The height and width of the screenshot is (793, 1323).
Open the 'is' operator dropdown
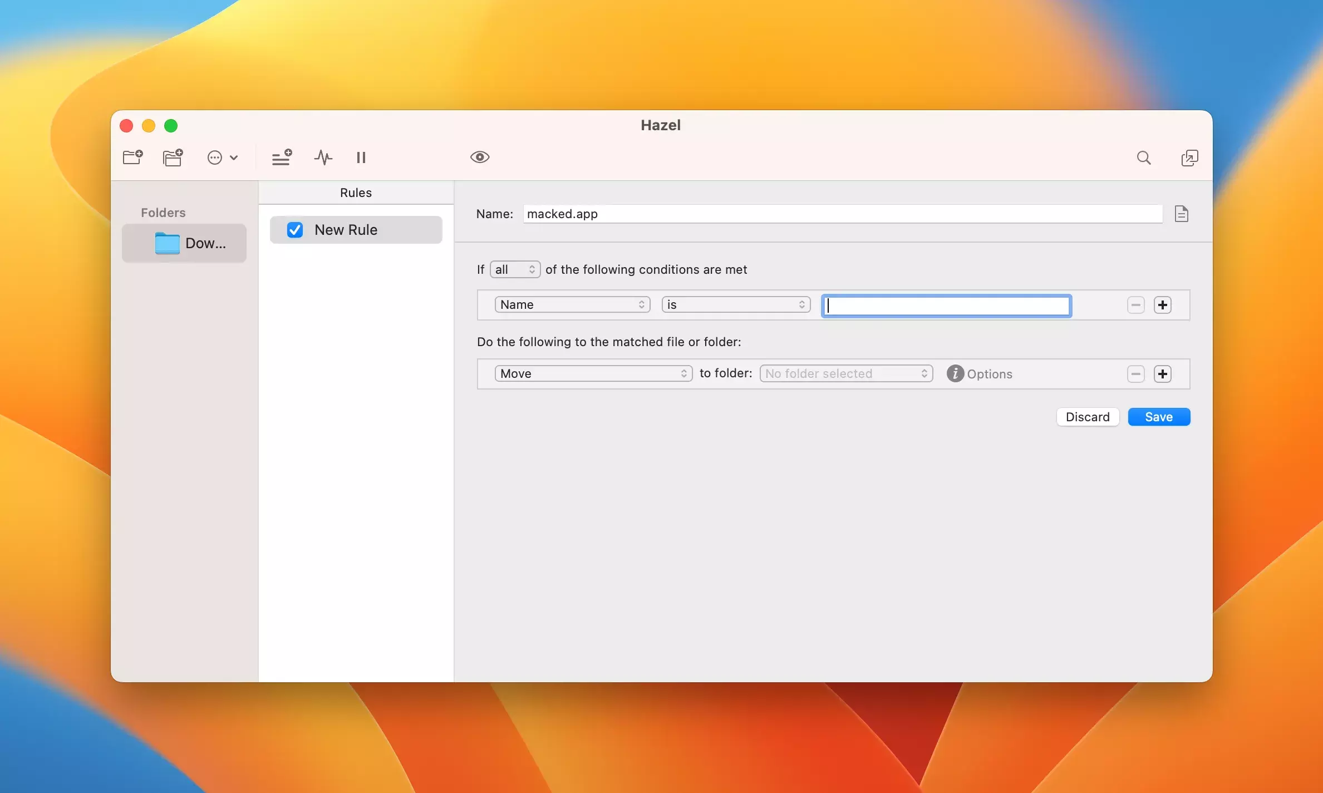[736, 304]
